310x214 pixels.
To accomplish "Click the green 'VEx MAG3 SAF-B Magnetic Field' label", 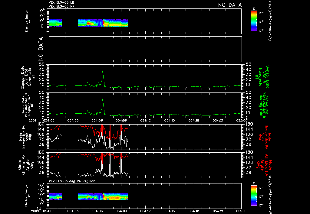I will [x=263, y=105].
